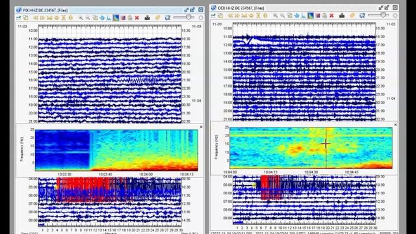Restore-down button of CCX window
The image size is (416, 234).
[381, 8]
